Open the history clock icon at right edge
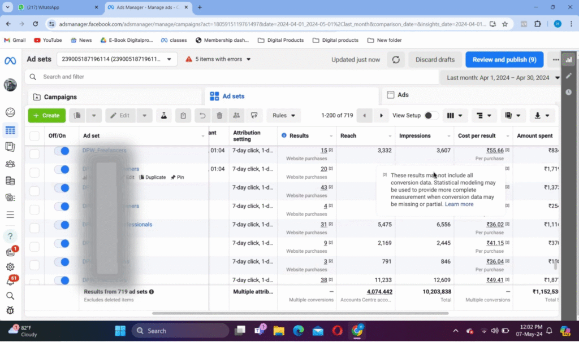The image size is (579, 342). click(569, 92)
